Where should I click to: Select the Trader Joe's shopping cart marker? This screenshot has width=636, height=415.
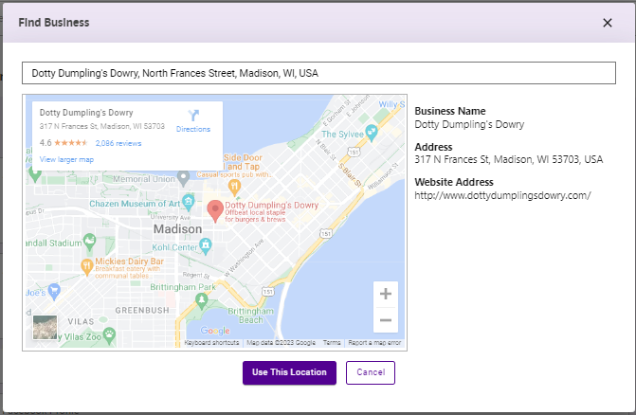[x=54, y=291]
